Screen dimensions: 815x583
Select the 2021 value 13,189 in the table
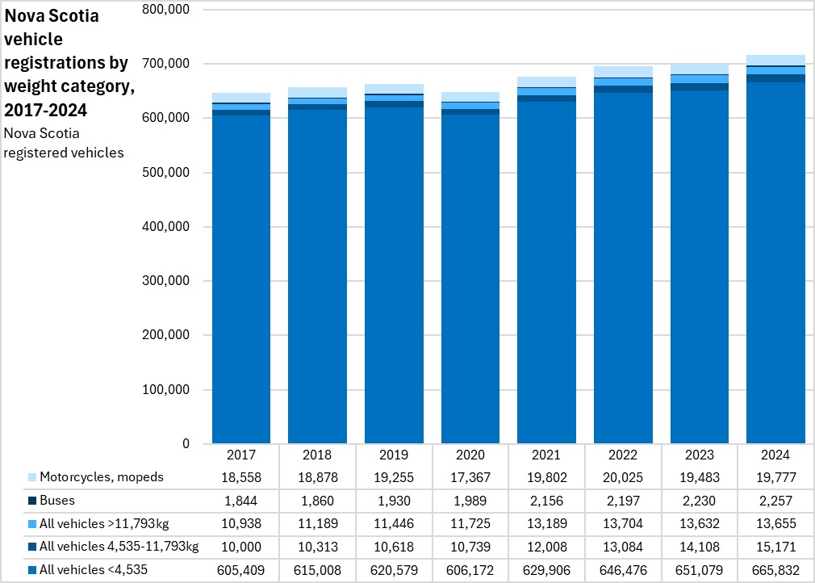546,524
